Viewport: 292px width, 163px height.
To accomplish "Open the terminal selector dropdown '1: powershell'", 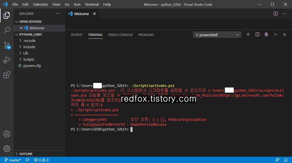I will (x=217, y=35).
